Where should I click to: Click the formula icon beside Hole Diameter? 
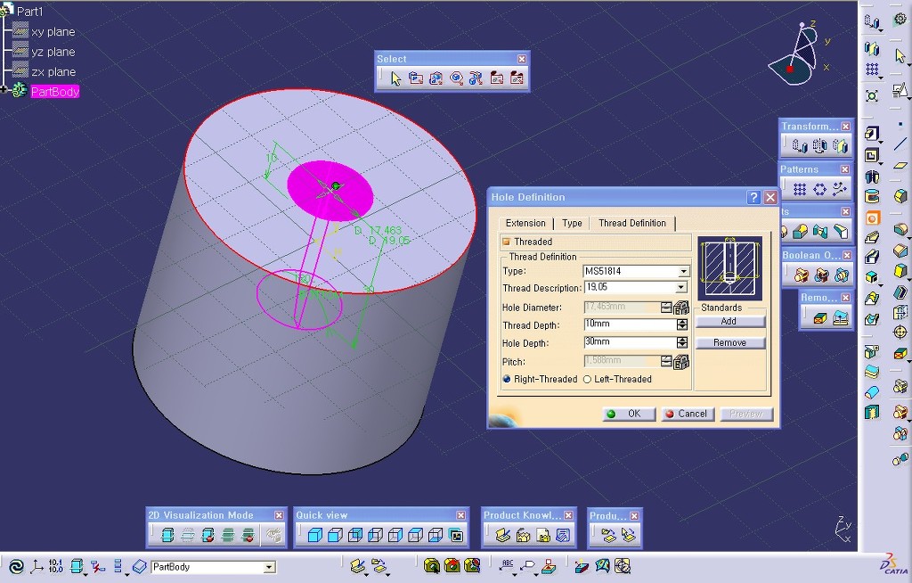[x=682, y=308]
